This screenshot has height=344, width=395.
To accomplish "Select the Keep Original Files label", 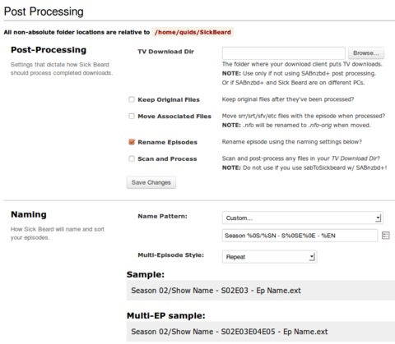I will click(x=169, y=99).
